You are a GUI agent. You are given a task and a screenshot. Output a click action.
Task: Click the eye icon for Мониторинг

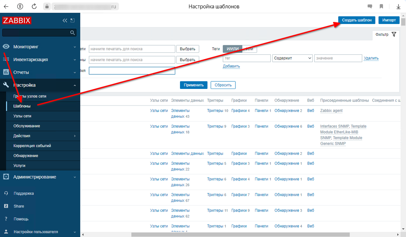coord(6,47)
